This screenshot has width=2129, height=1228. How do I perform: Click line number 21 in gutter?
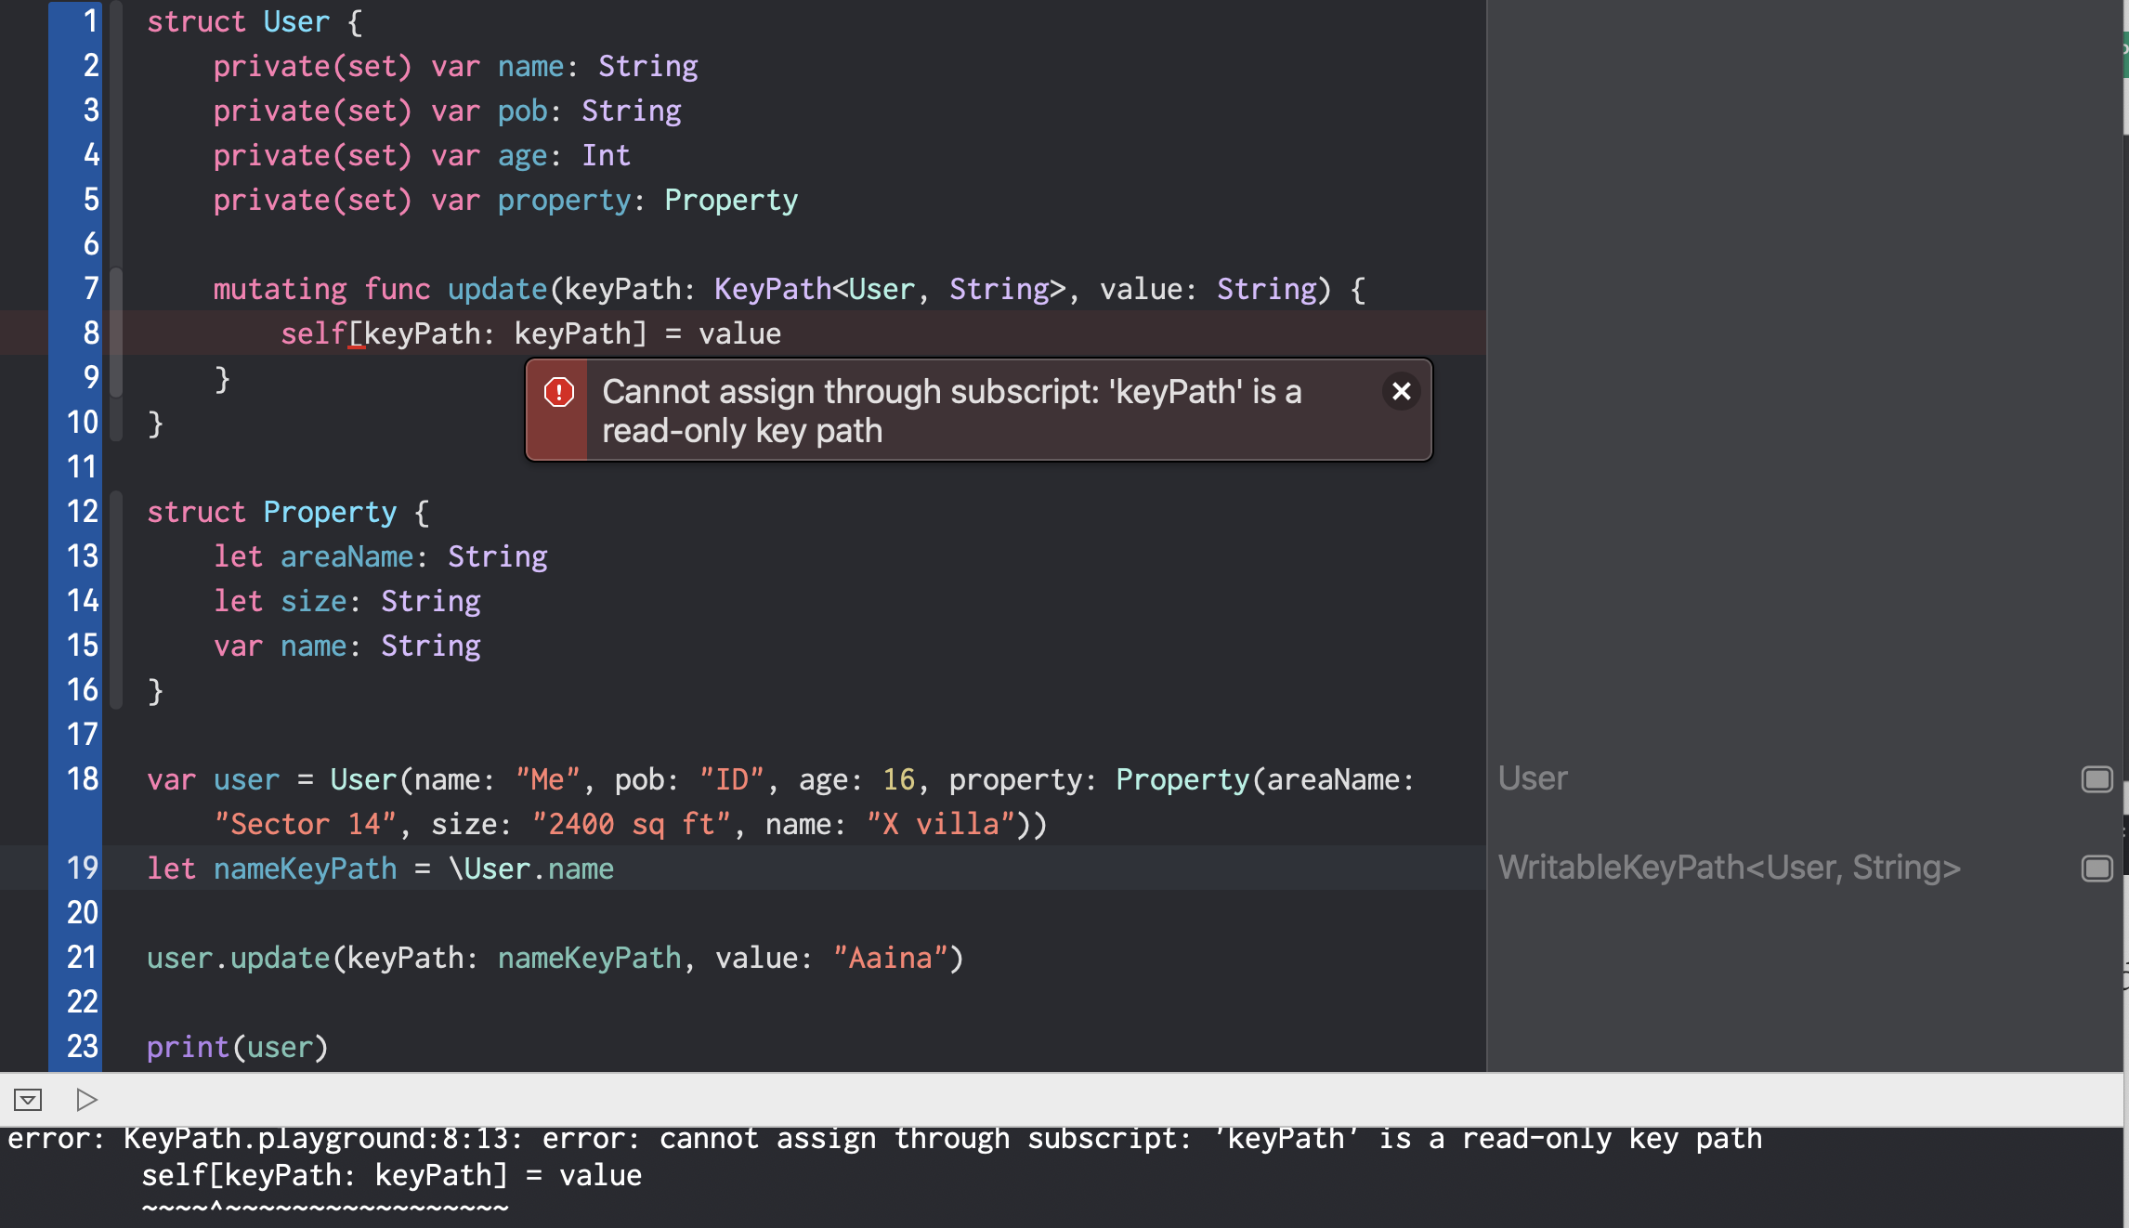click(82, 957)
